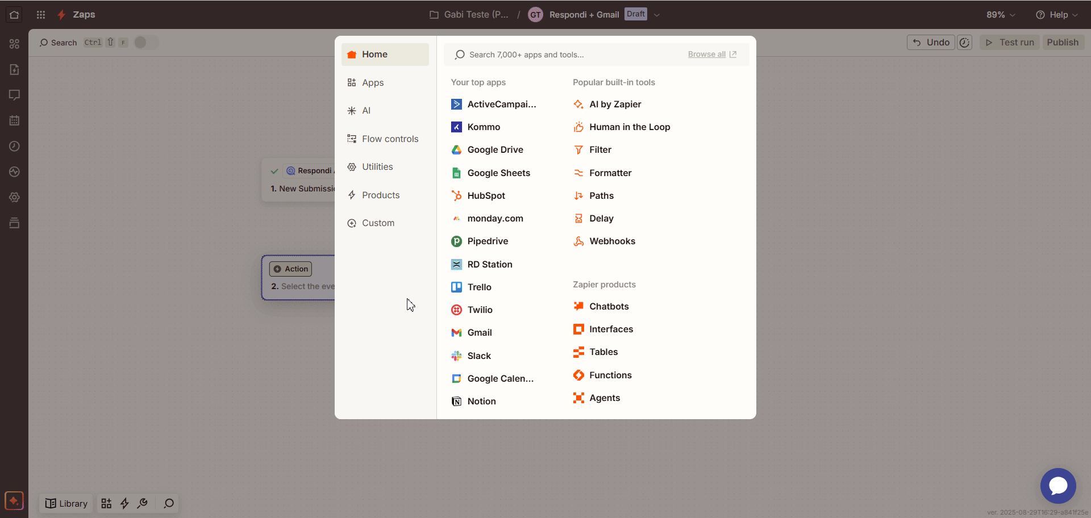Open the left sidebar assets icon
Viewport: 1091px width, 518px height.
14,44
